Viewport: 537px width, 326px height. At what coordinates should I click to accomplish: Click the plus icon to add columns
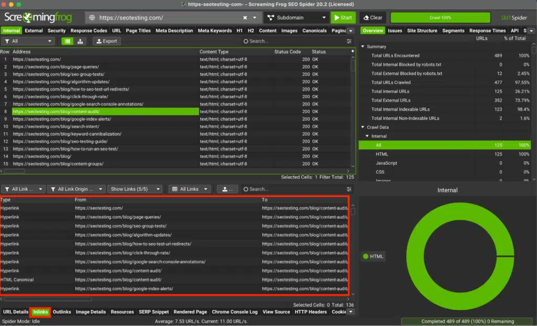[352, 51]
